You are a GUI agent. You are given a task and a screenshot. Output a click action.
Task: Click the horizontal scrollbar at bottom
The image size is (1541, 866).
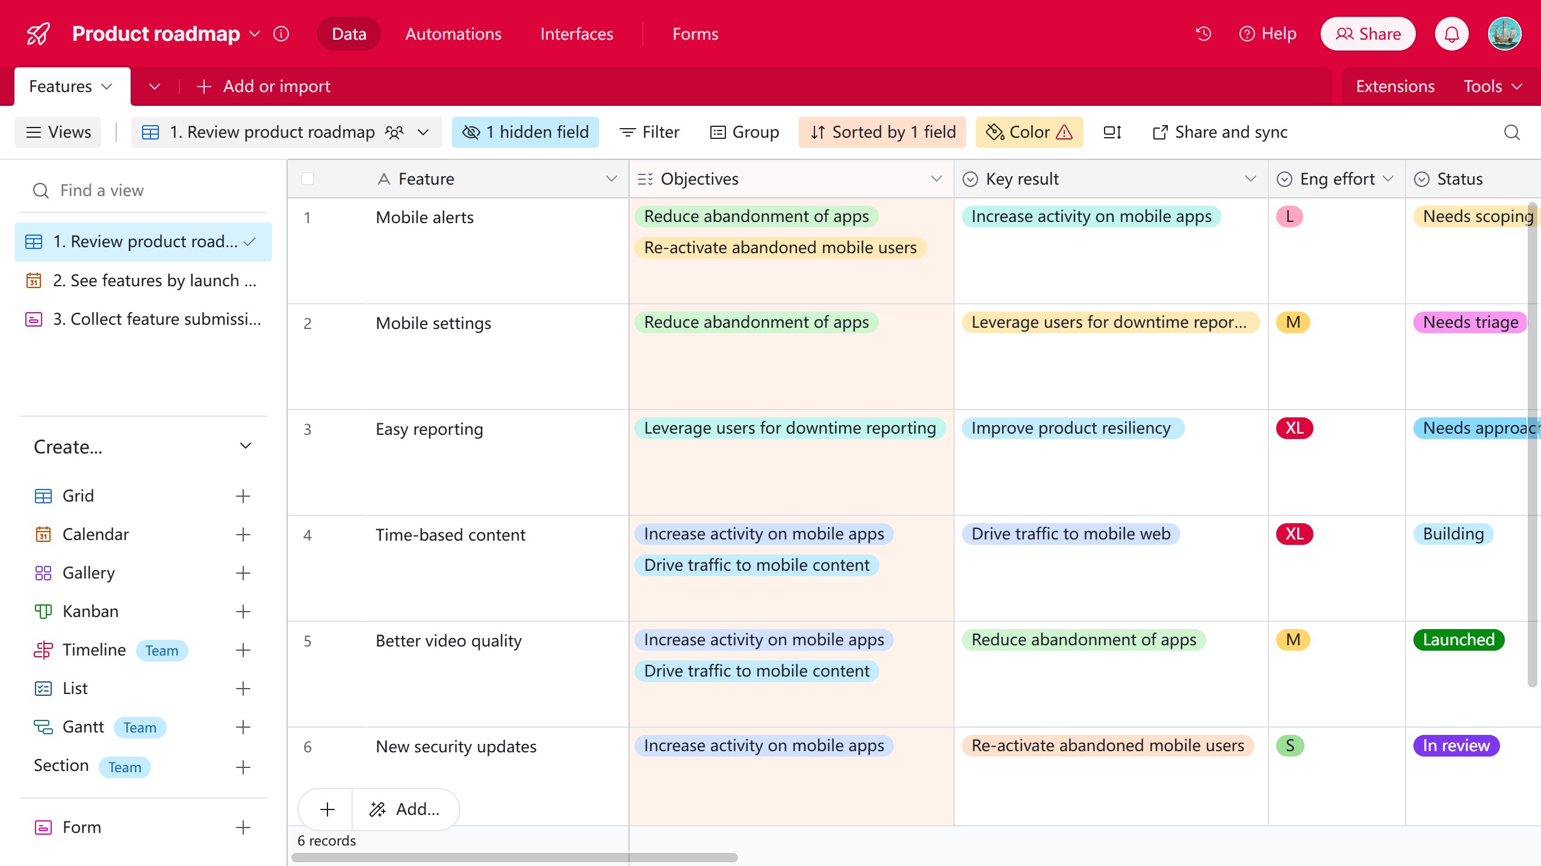515,858
